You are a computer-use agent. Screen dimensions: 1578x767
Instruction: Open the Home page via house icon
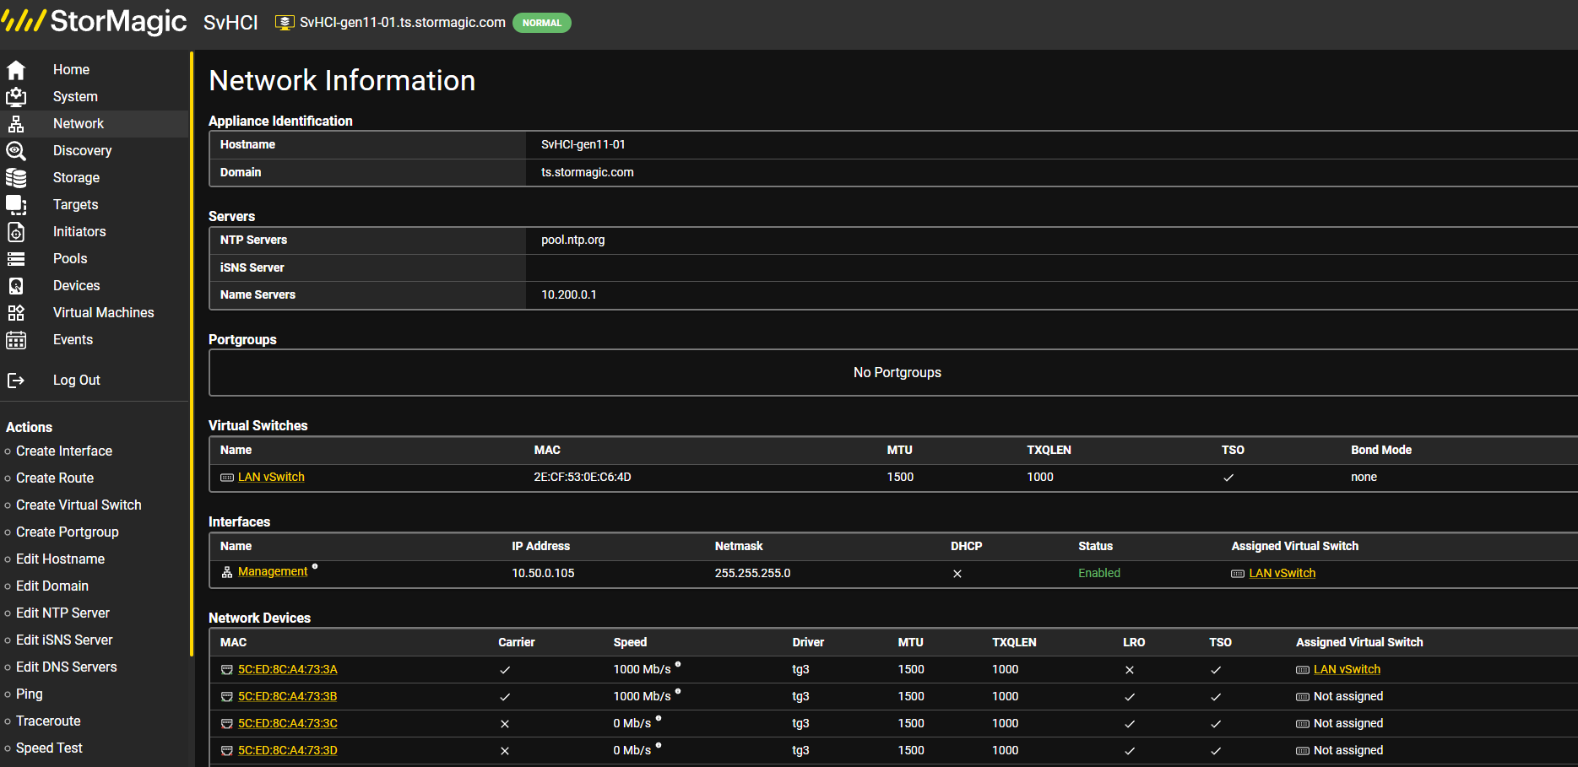[x=16, y=70]
